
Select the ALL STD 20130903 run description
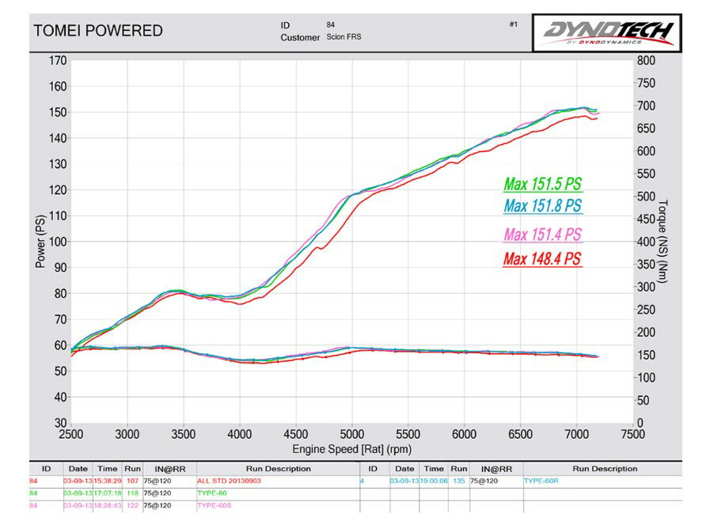coord(229,481)
